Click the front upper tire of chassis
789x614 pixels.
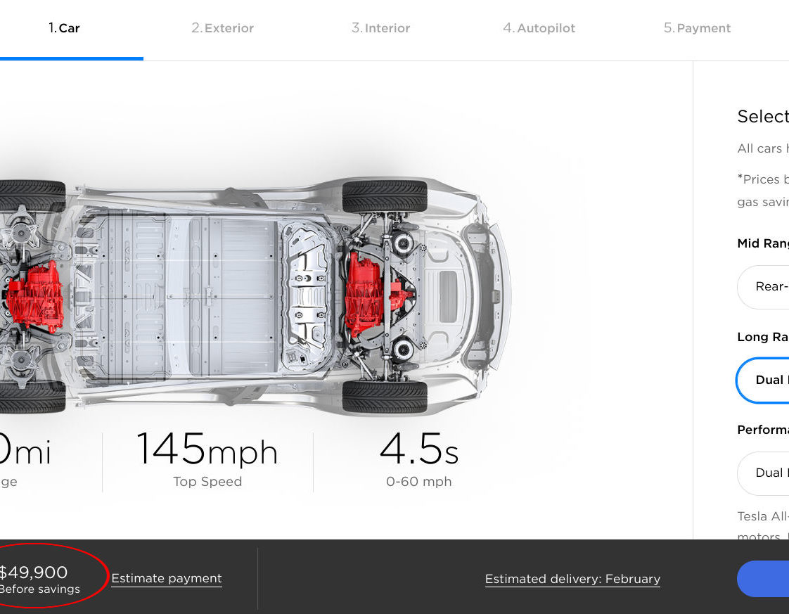(385, 196)
